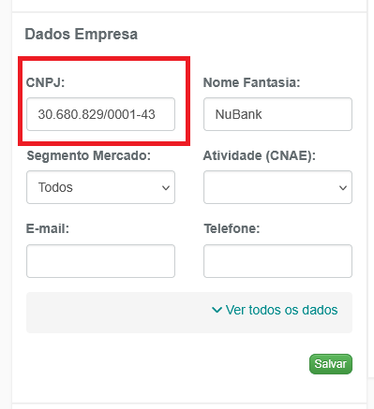Save the form with the Salvar button
374x409 pixels.
coord(331,364)
